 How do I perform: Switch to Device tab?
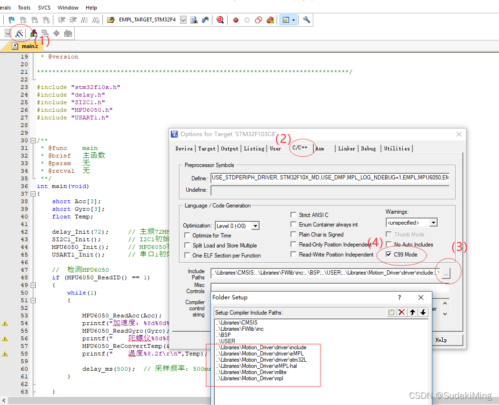pos(184,148)
